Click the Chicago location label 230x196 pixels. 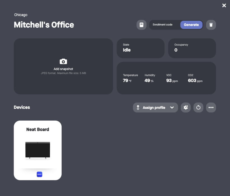21,15
